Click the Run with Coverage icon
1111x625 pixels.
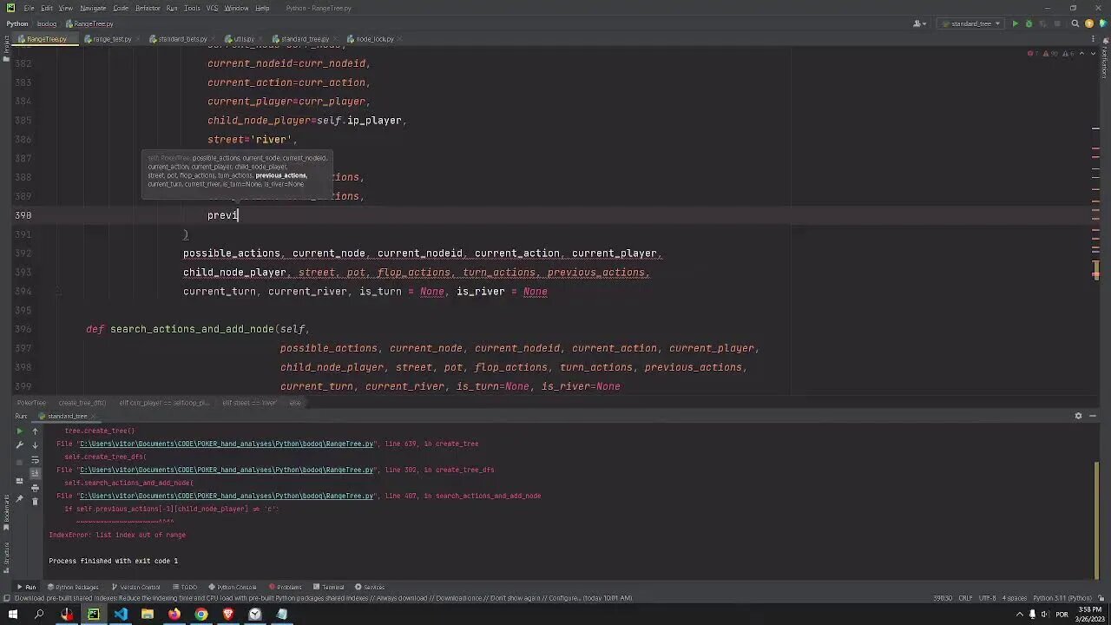(1042, 23)
